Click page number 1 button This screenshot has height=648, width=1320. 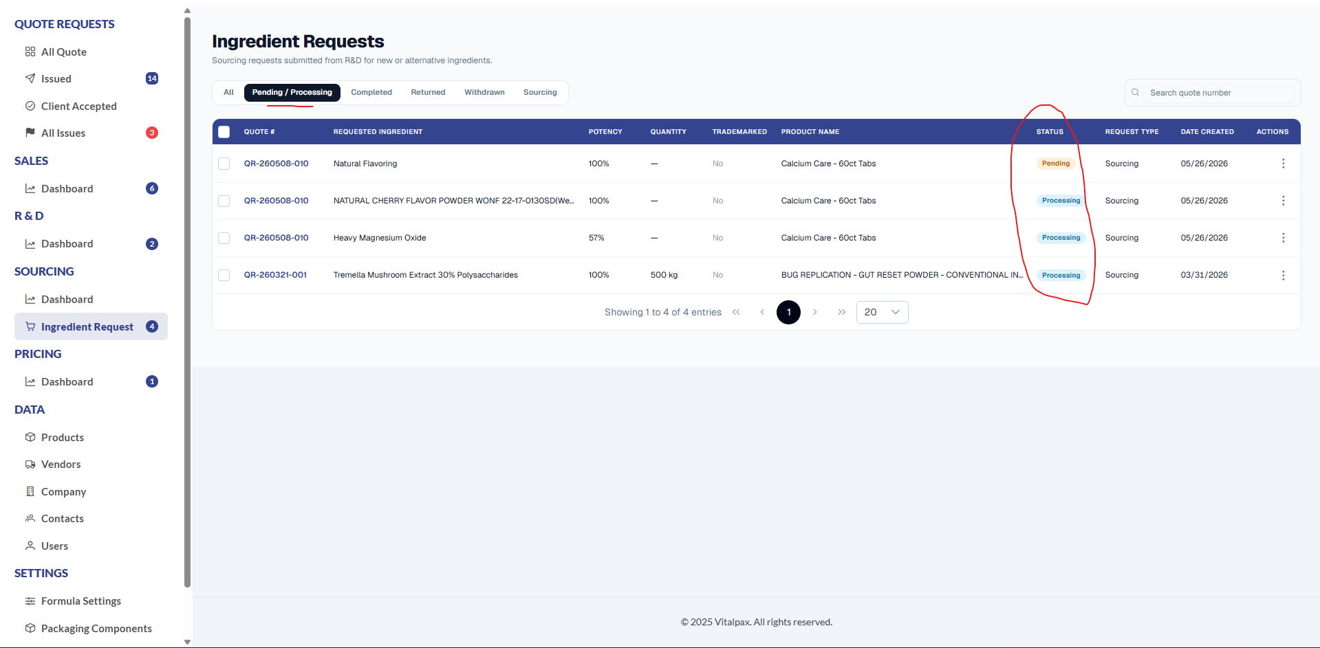click(788, 312)
